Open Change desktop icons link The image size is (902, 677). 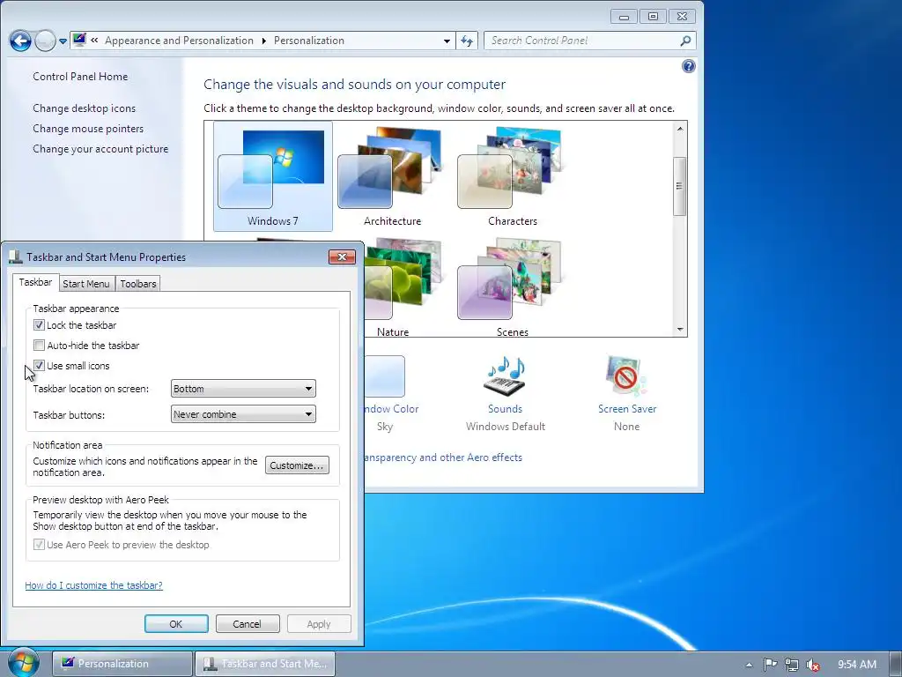(x=84, y=108)
